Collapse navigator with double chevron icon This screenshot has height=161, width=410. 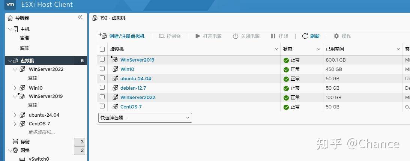(80, 18)
